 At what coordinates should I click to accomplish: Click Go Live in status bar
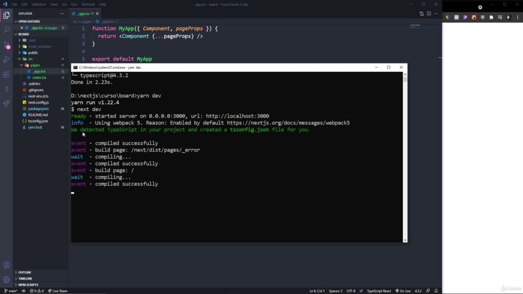[x=403, y=291]
